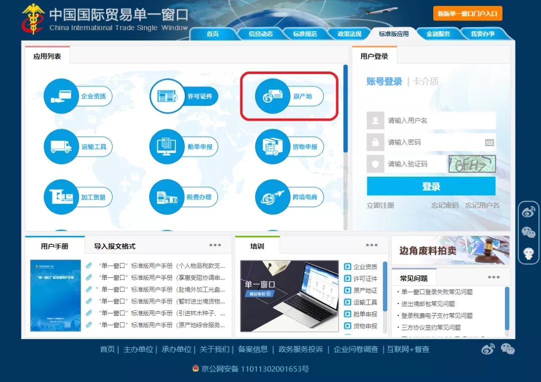Click the WeChat icon in the footer

coord(507,349)
